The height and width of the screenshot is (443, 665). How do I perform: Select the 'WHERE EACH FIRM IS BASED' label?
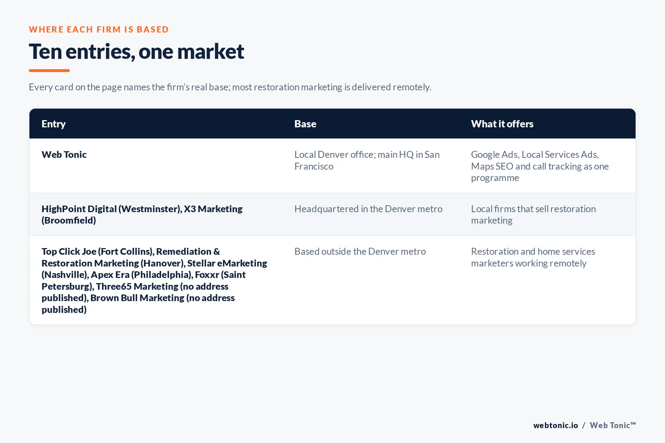point(99,29)
